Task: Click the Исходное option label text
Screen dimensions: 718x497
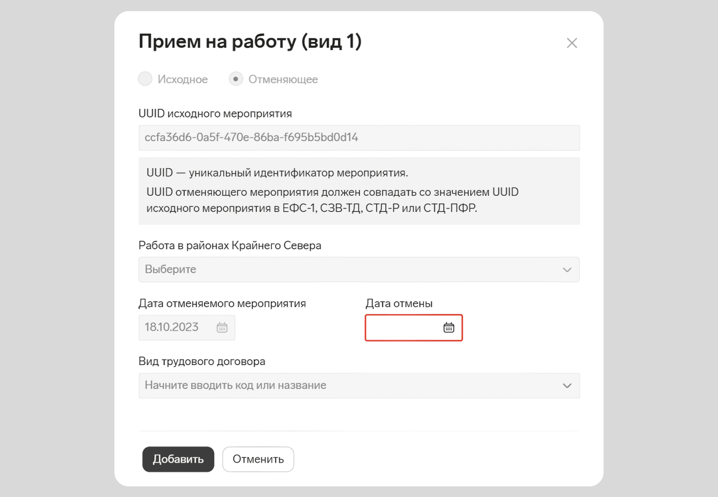Action: [x=183, y=79]
